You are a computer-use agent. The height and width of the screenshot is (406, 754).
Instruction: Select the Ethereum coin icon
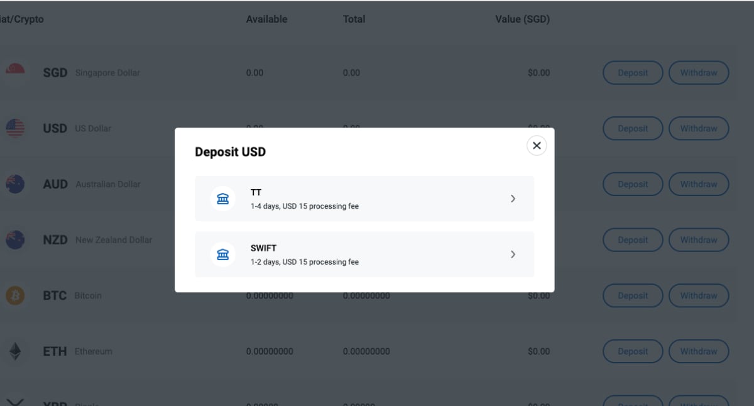(x=15, y=351)
